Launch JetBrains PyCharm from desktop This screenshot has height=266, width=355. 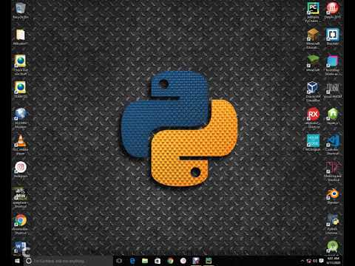point(313,11)
